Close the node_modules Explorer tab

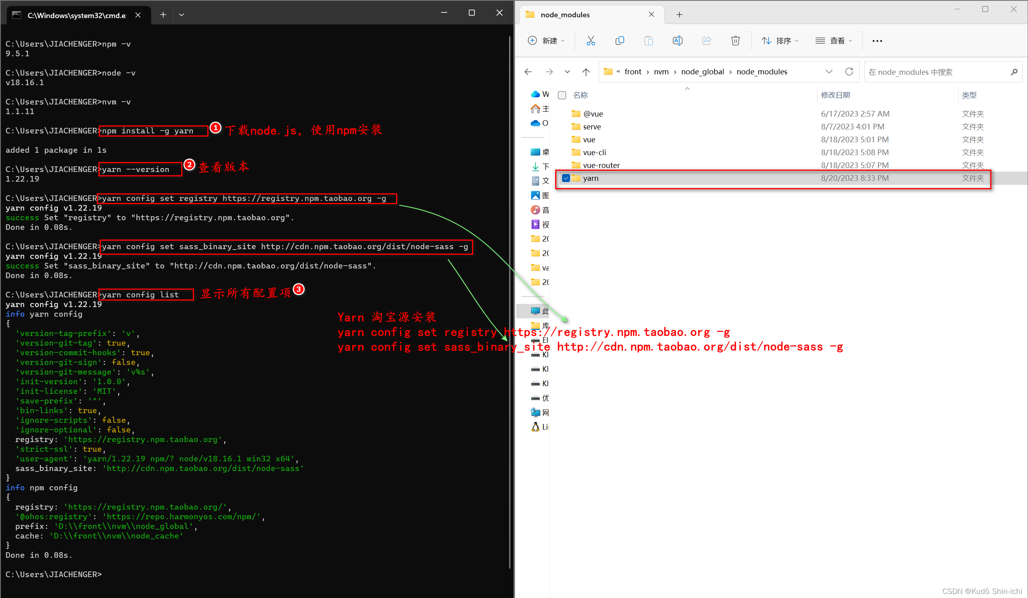tap(652, 15)
